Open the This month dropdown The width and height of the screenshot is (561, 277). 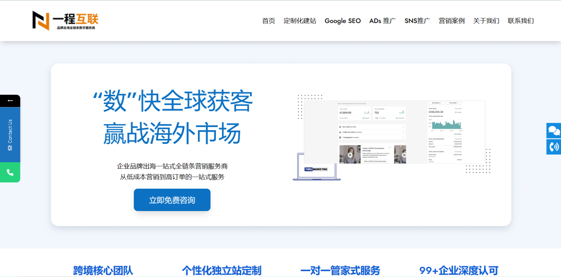(x=454, y=103)
